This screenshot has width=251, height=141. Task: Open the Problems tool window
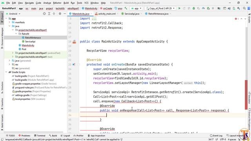point(24,136)
